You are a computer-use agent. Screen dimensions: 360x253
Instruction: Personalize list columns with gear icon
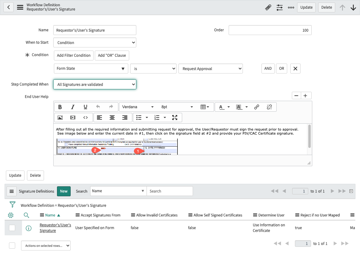11,215
